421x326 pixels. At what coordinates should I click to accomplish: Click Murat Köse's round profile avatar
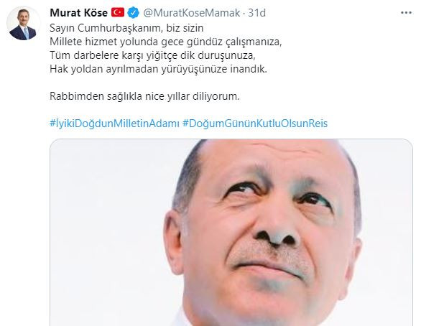[23, 24]
